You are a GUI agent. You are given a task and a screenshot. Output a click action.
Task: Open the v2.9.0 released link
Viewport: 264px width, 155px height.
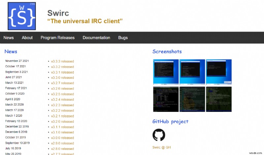click(x=62, y=143)
